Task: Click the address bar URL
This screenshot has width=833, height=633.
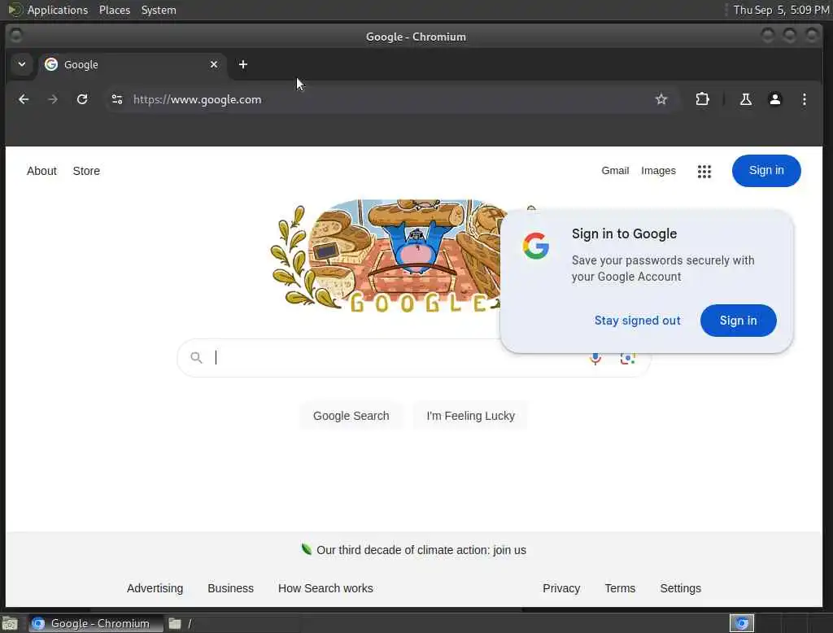Action: [197, 99]
